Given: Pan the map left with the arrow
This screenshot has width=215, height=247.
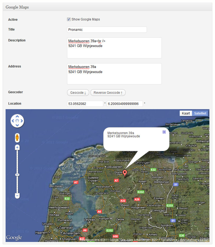Looking at the screenshot, I should 13,121.
